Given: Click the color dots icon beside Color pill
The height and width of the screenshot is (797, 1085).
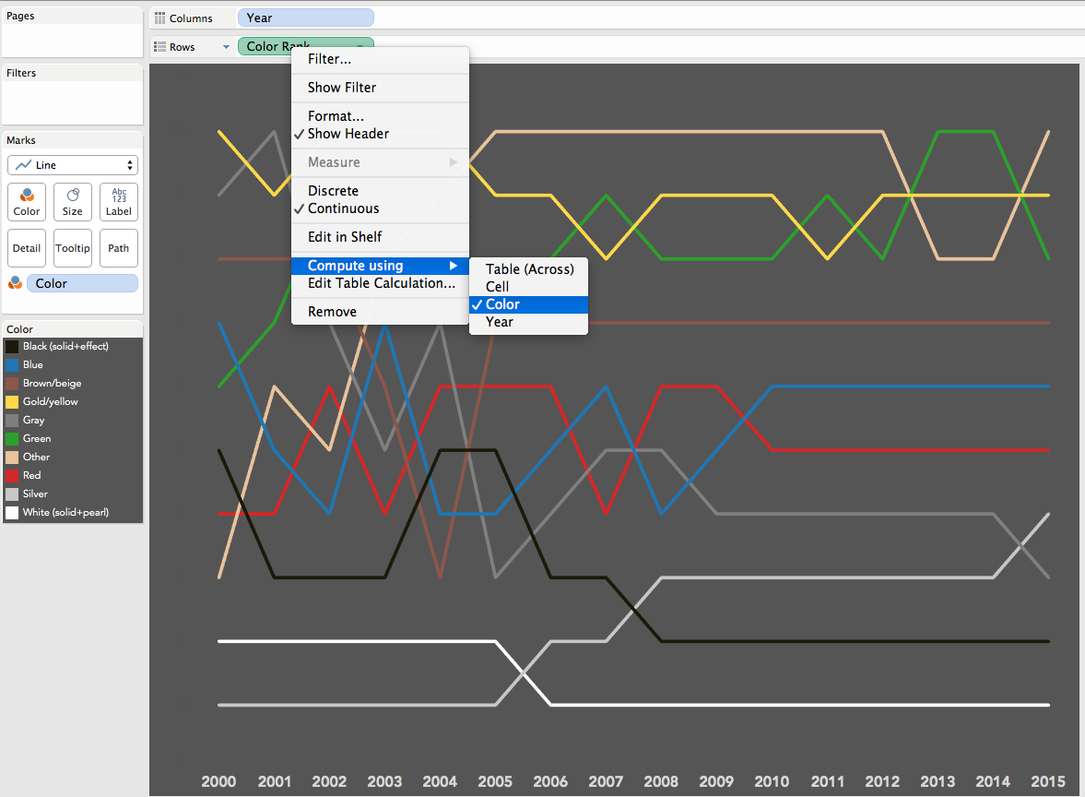Looking at the screenshot, I should [15, 283].
